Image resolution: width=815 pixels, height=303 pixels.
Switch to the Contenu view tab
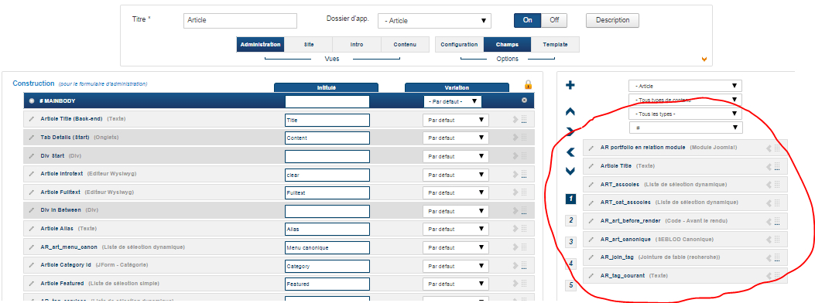[x=405, y=45]
